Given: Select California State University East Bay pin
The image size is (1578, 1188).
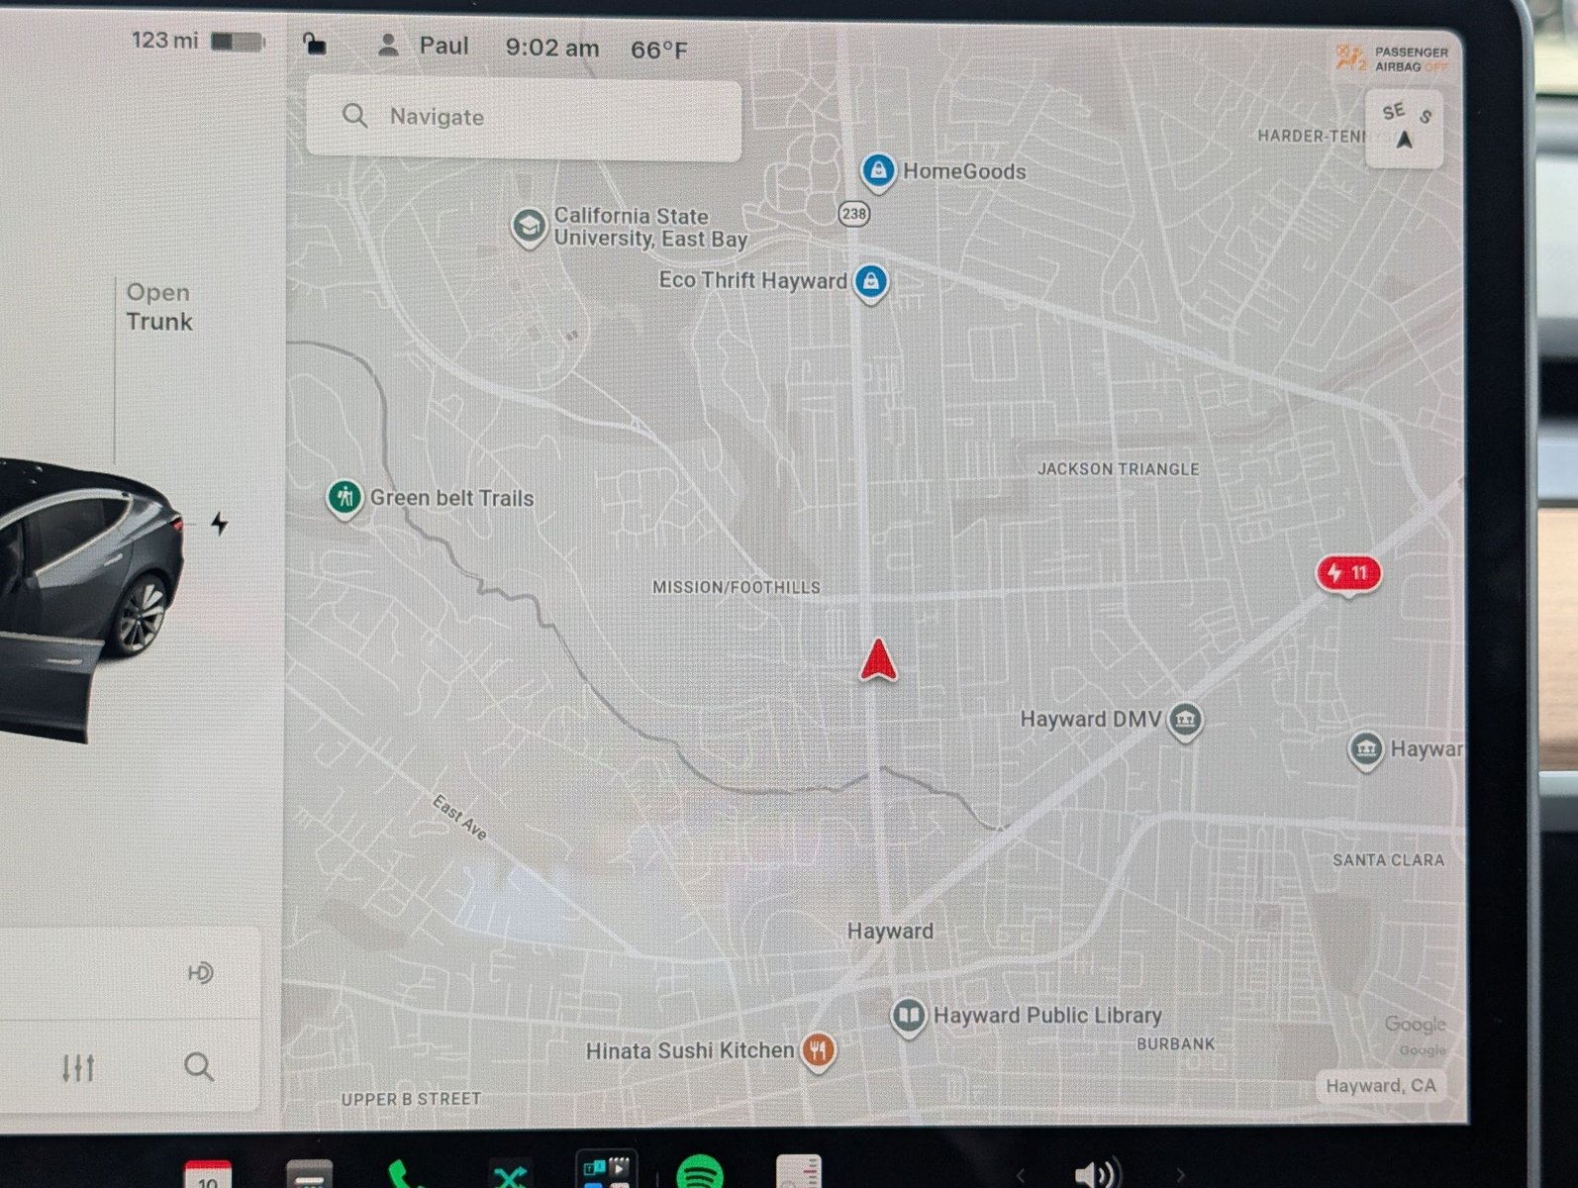Looking at the screenshot, I should pos(529,228).
